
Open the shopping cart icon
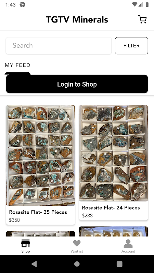click(x=142, y=19)
